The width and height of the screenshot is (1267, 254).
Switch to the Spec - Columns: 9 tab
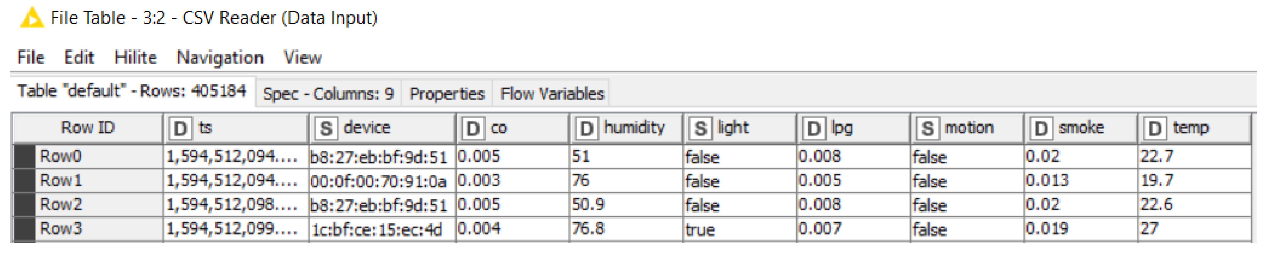point(328,93)
